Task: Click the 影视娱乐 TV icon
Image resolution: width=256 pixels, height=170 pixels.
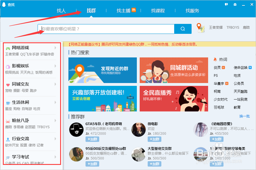Action: [x=8, y=67]
